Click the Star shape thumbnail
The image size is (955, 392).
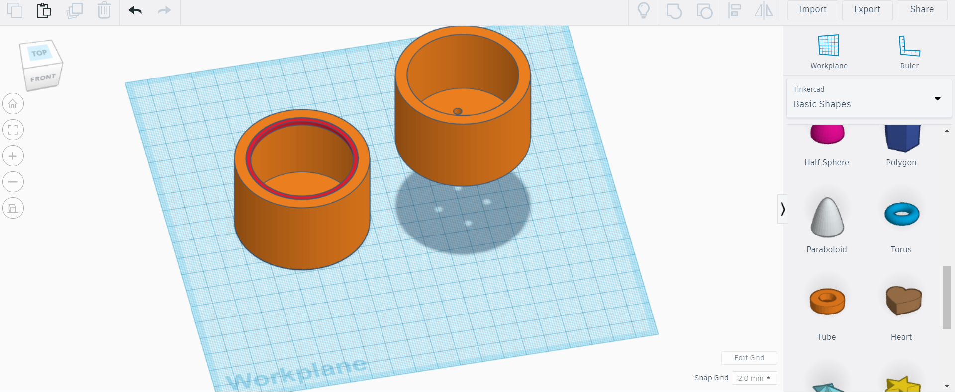coord(902,384)
